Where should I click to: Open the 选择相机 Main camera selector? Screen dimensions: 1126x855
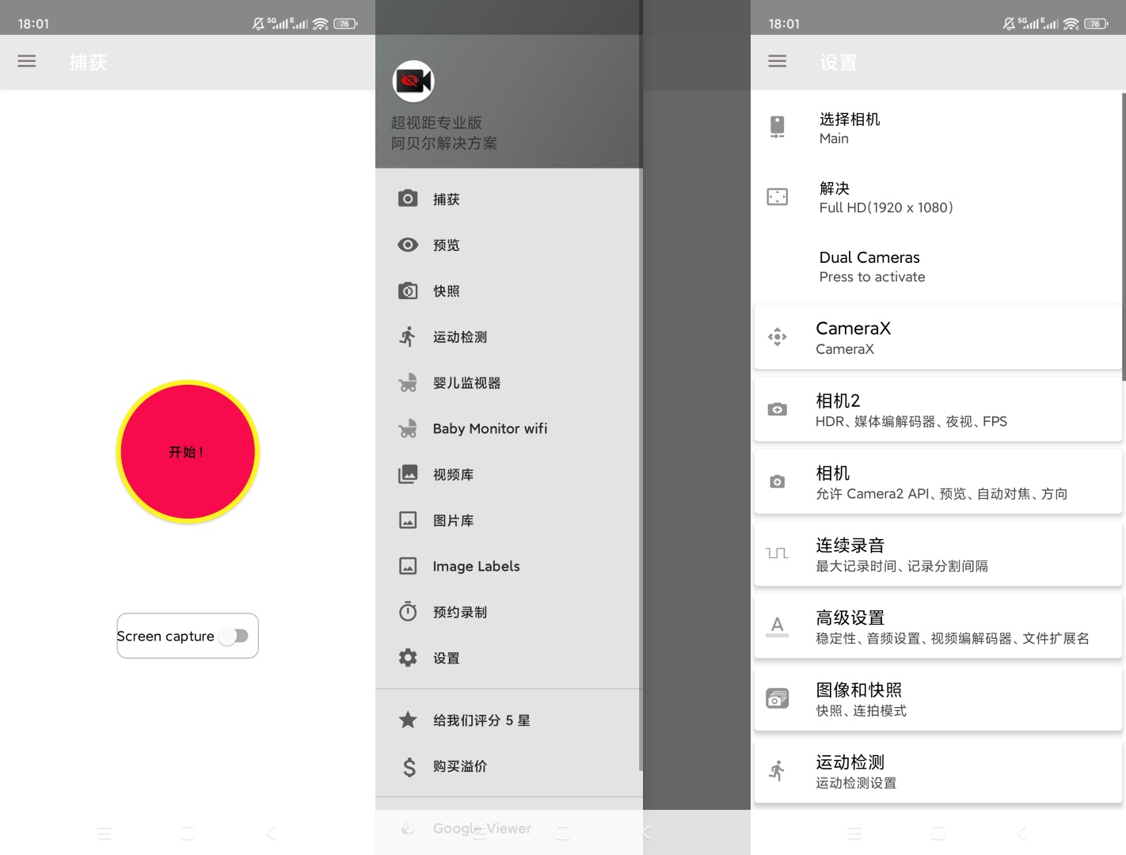pos(871,127)
